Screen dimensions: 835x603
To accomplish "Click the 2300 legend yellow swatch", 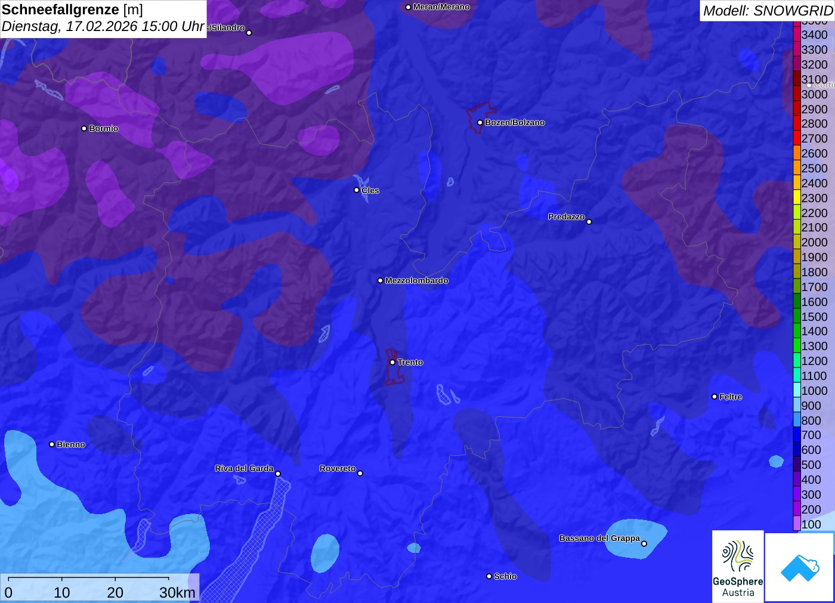I will click(797, 198).
